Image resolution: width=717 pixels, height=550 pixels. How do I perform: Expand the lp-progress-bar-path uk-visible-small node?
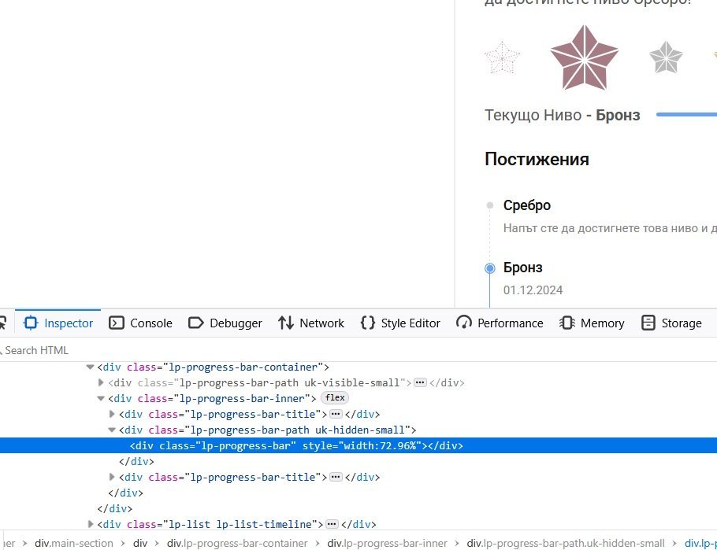pos(101,382)
